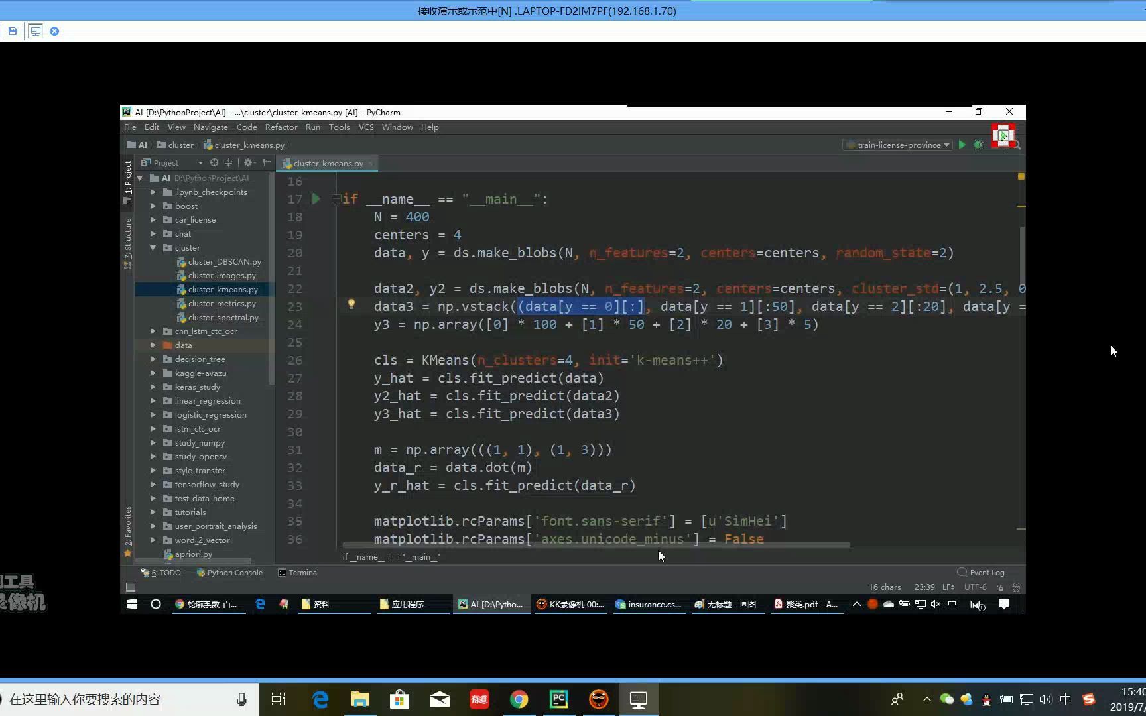Expand the car_license folder
This screenshot has width=1146, height=716.
pos(153,220)
